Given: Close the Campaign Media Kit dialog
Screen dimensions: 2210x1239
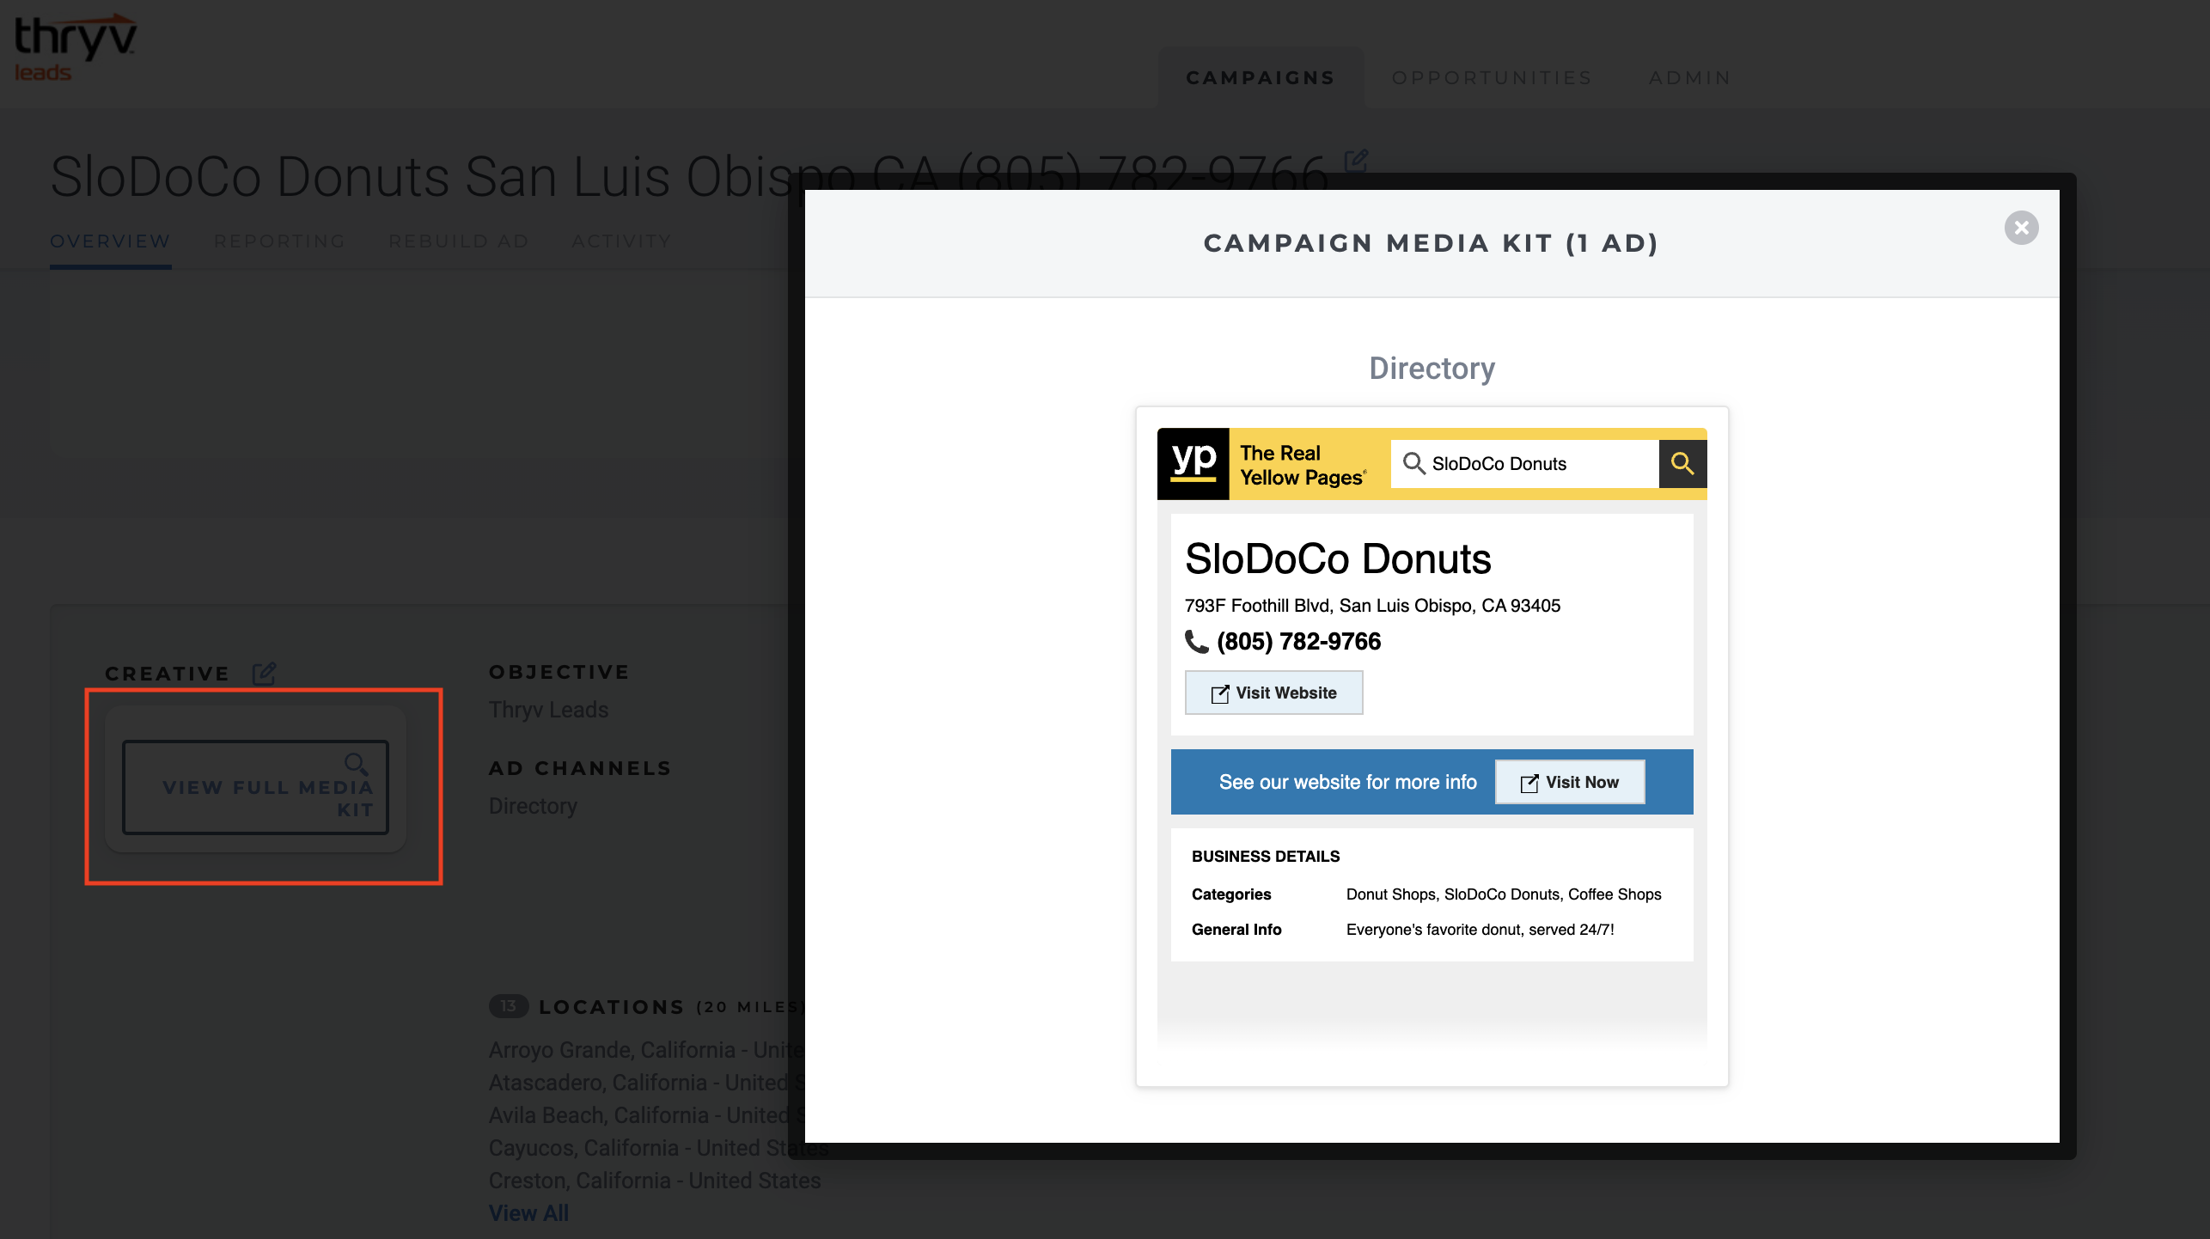Looking at the screenshot, I should 2021,228.
